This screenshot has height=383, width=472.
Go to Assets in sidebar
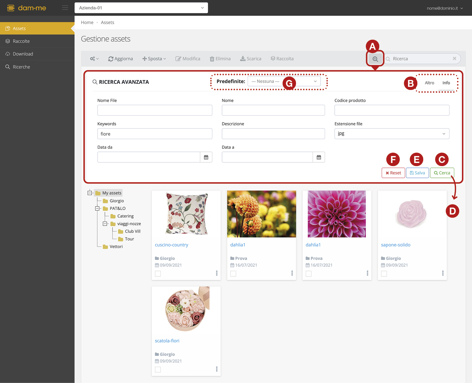click(x=37, y=28)
